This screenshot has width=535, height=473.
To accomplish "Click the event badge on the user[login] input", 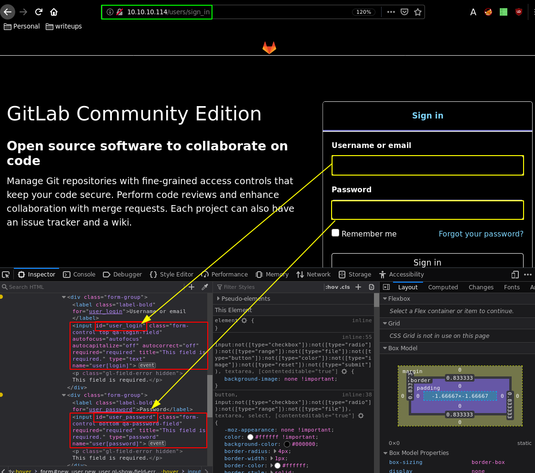I will tap(147, 365).
